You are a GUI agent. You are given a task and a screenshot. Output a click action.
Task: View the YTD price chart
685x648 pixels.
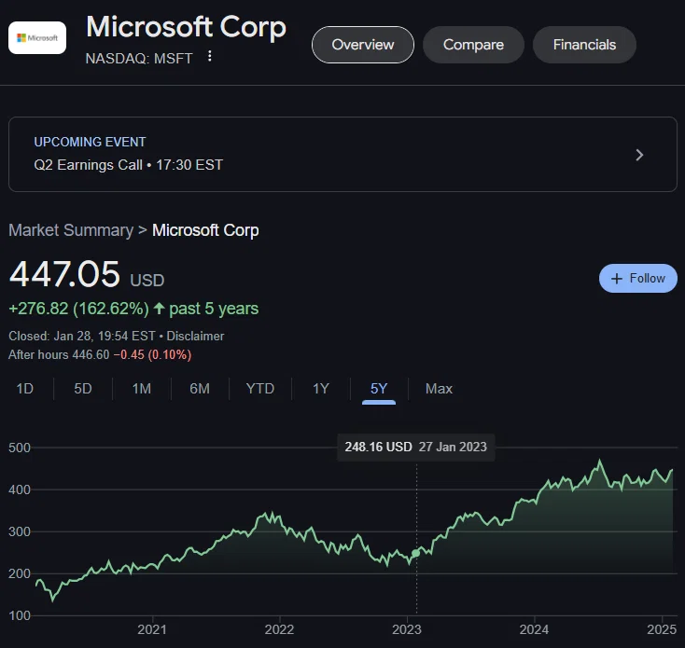tap(260, 389)
